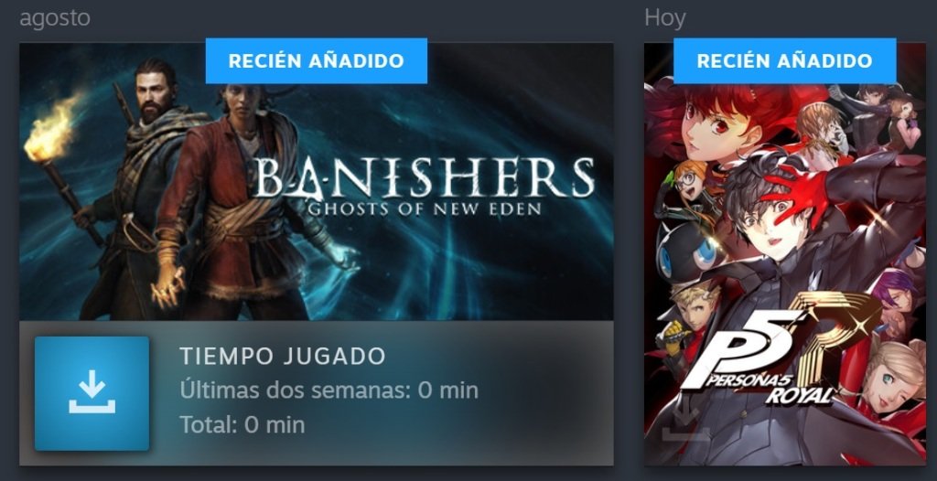Open the Banishers: Ghosts of New Eden banner

(316, 182)
